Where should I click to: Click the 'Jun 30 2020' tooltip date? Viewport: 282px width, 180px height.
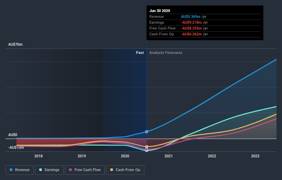click(x=160, y=11)
